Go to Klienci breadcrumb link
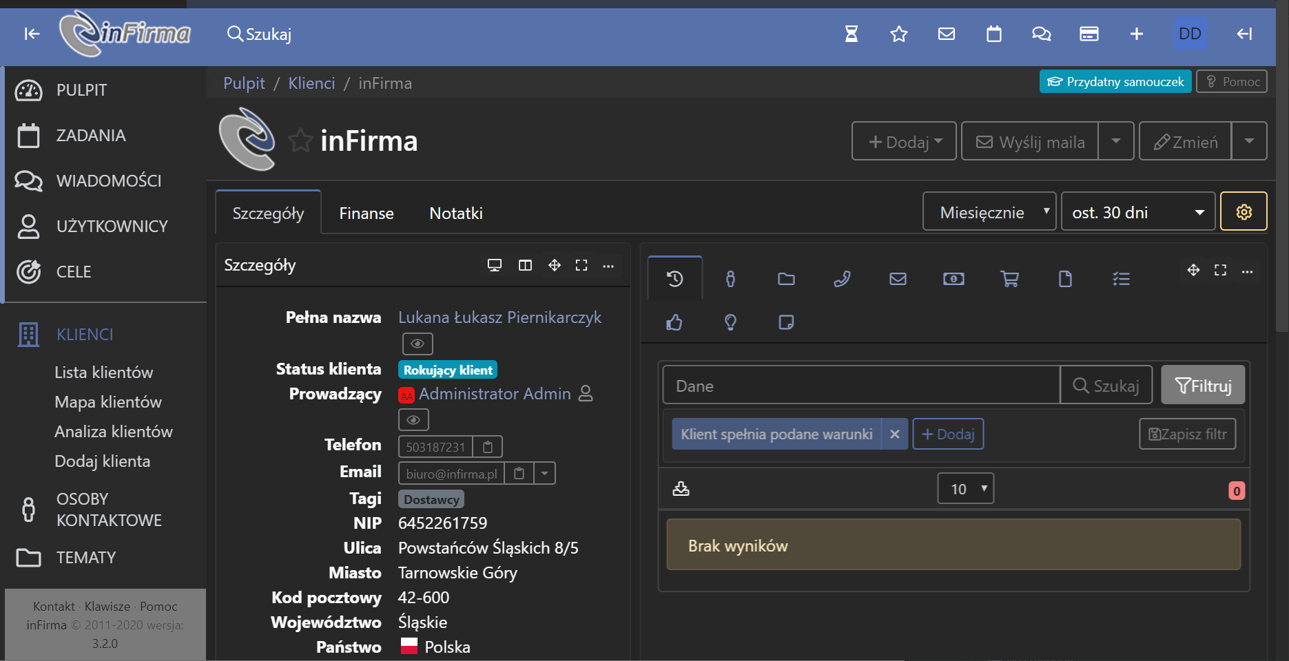 click(311, 83)
